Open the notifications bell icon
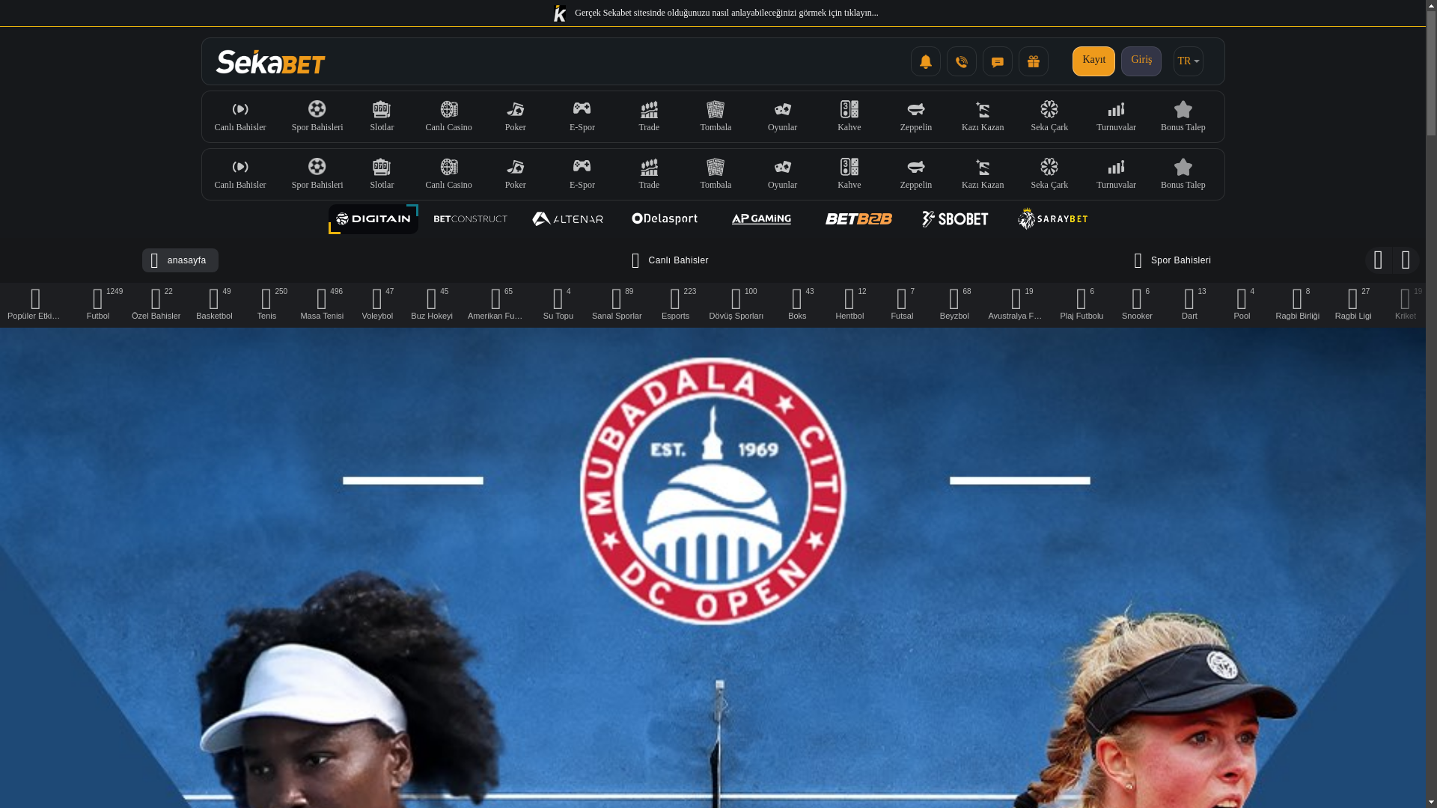 pyautogui.click(x=925, y=61)
